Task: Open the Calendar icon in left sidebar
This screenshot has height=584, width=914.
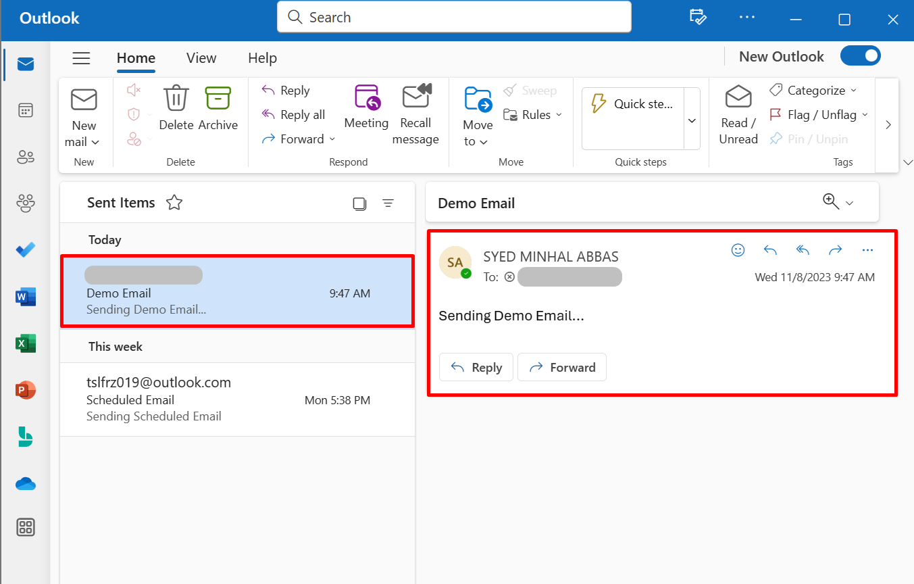Action: pos(26,111)
